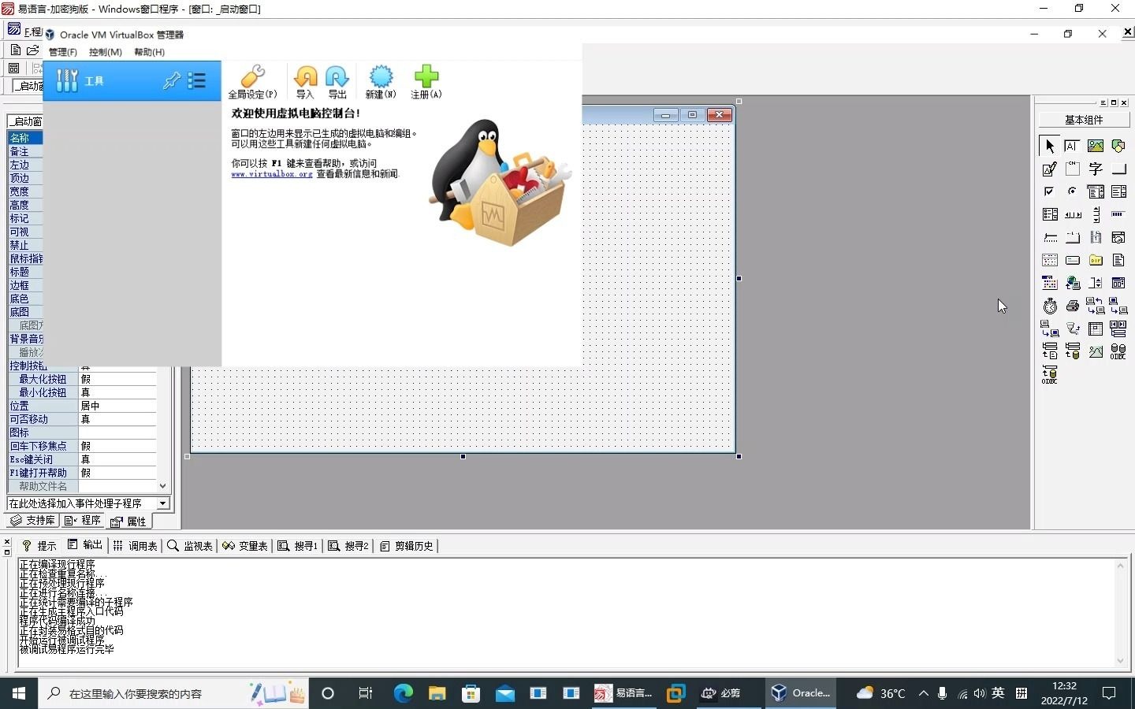
Task: Pick the edit box (AI) component
Action: (x=1072, y=146)
